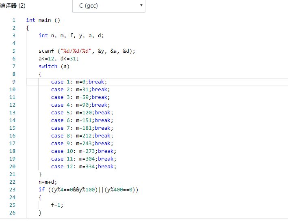Click line number 9 in gutter

14,82
